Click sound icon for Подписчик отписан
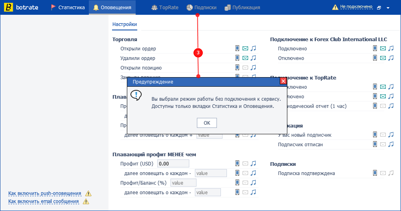Screen dimensions: 401x211 click(391, 144)
